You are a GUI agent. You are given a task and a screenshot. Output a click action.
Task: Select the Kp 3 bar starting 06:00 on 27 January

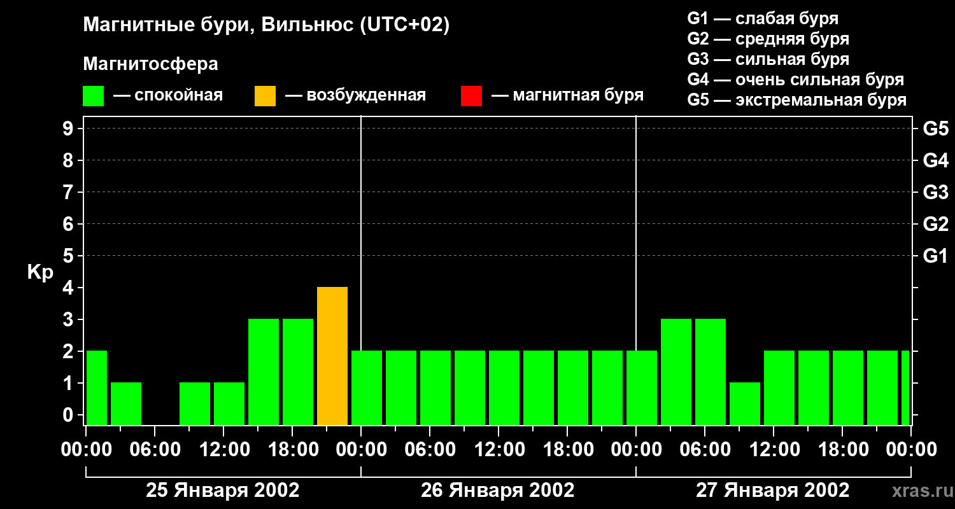point(711,372)
